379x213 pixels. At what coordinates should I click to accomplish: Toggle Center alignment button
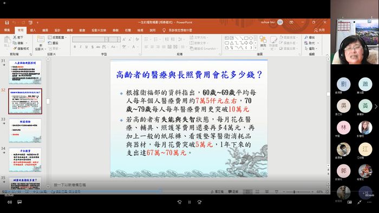152,47
